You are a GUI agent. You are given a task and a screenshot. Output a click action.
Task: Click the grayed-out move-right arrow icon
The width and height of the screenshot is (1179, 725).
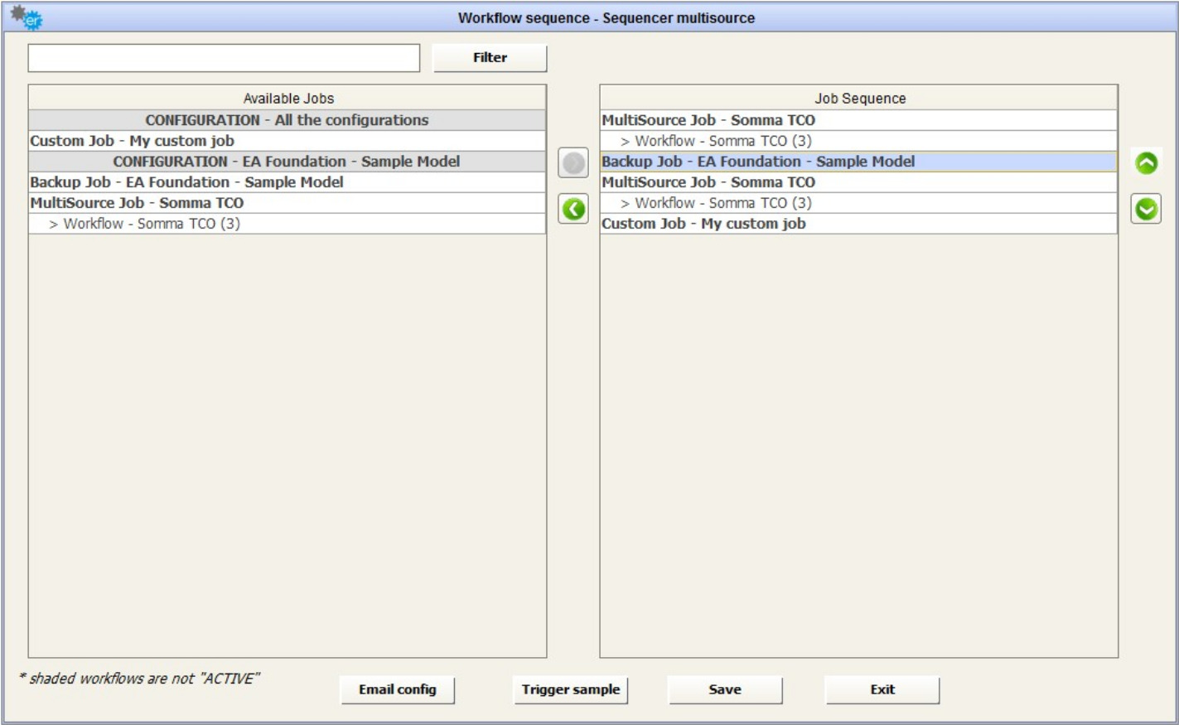click(x=573, y=163)
